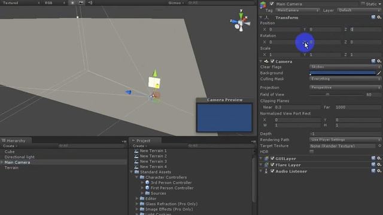The height and width of the screenshot is (215, 383).
Task: Open the Camera component help icon
Action: pyautogui.click(x=373, y=61)
